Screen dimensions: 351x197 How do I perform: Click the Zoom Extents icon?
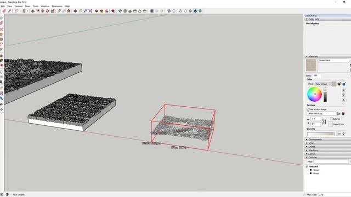(x=90, y=11)
